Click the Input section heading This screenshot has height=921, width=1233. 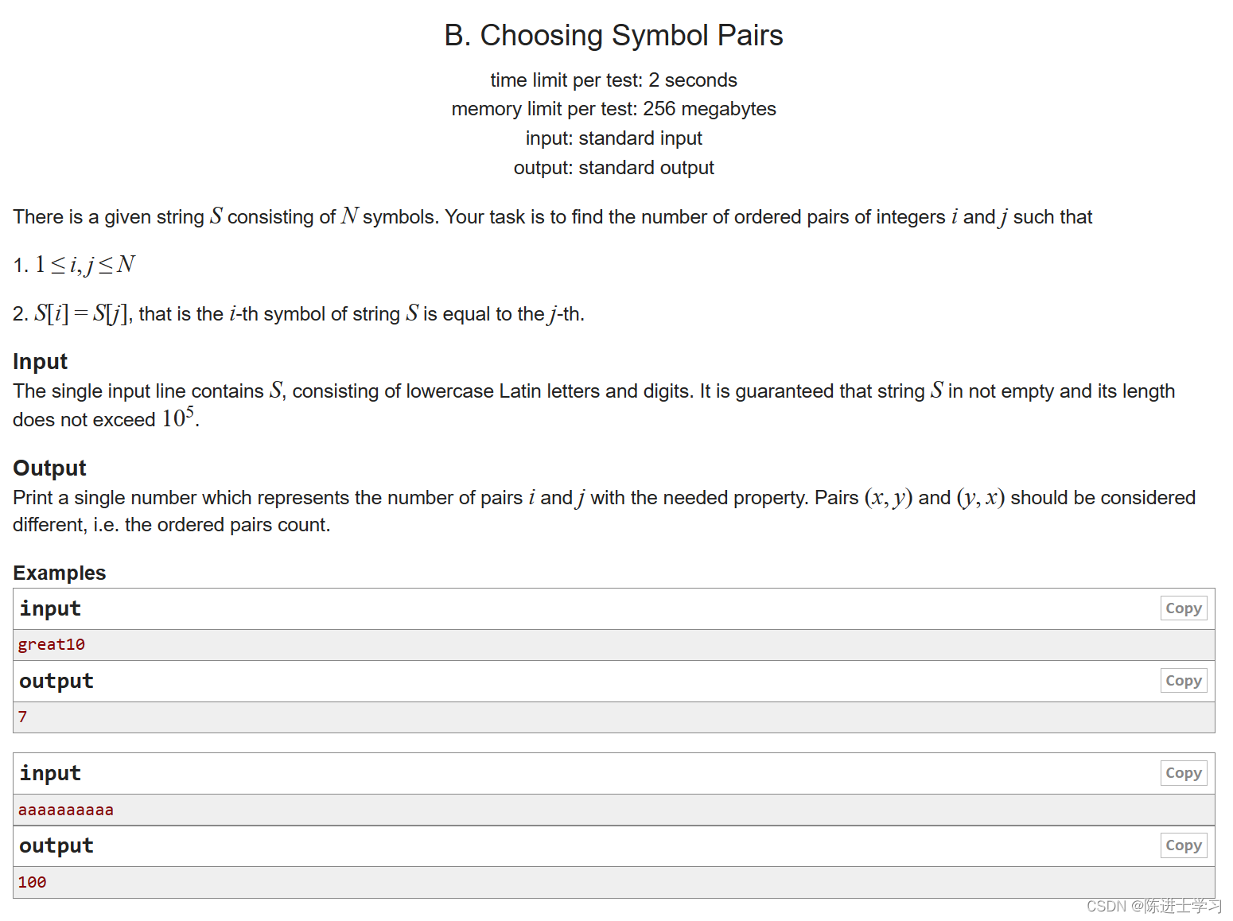coord(40,362)
